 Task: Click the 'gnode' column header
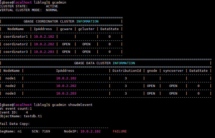[x=152, y=71]
